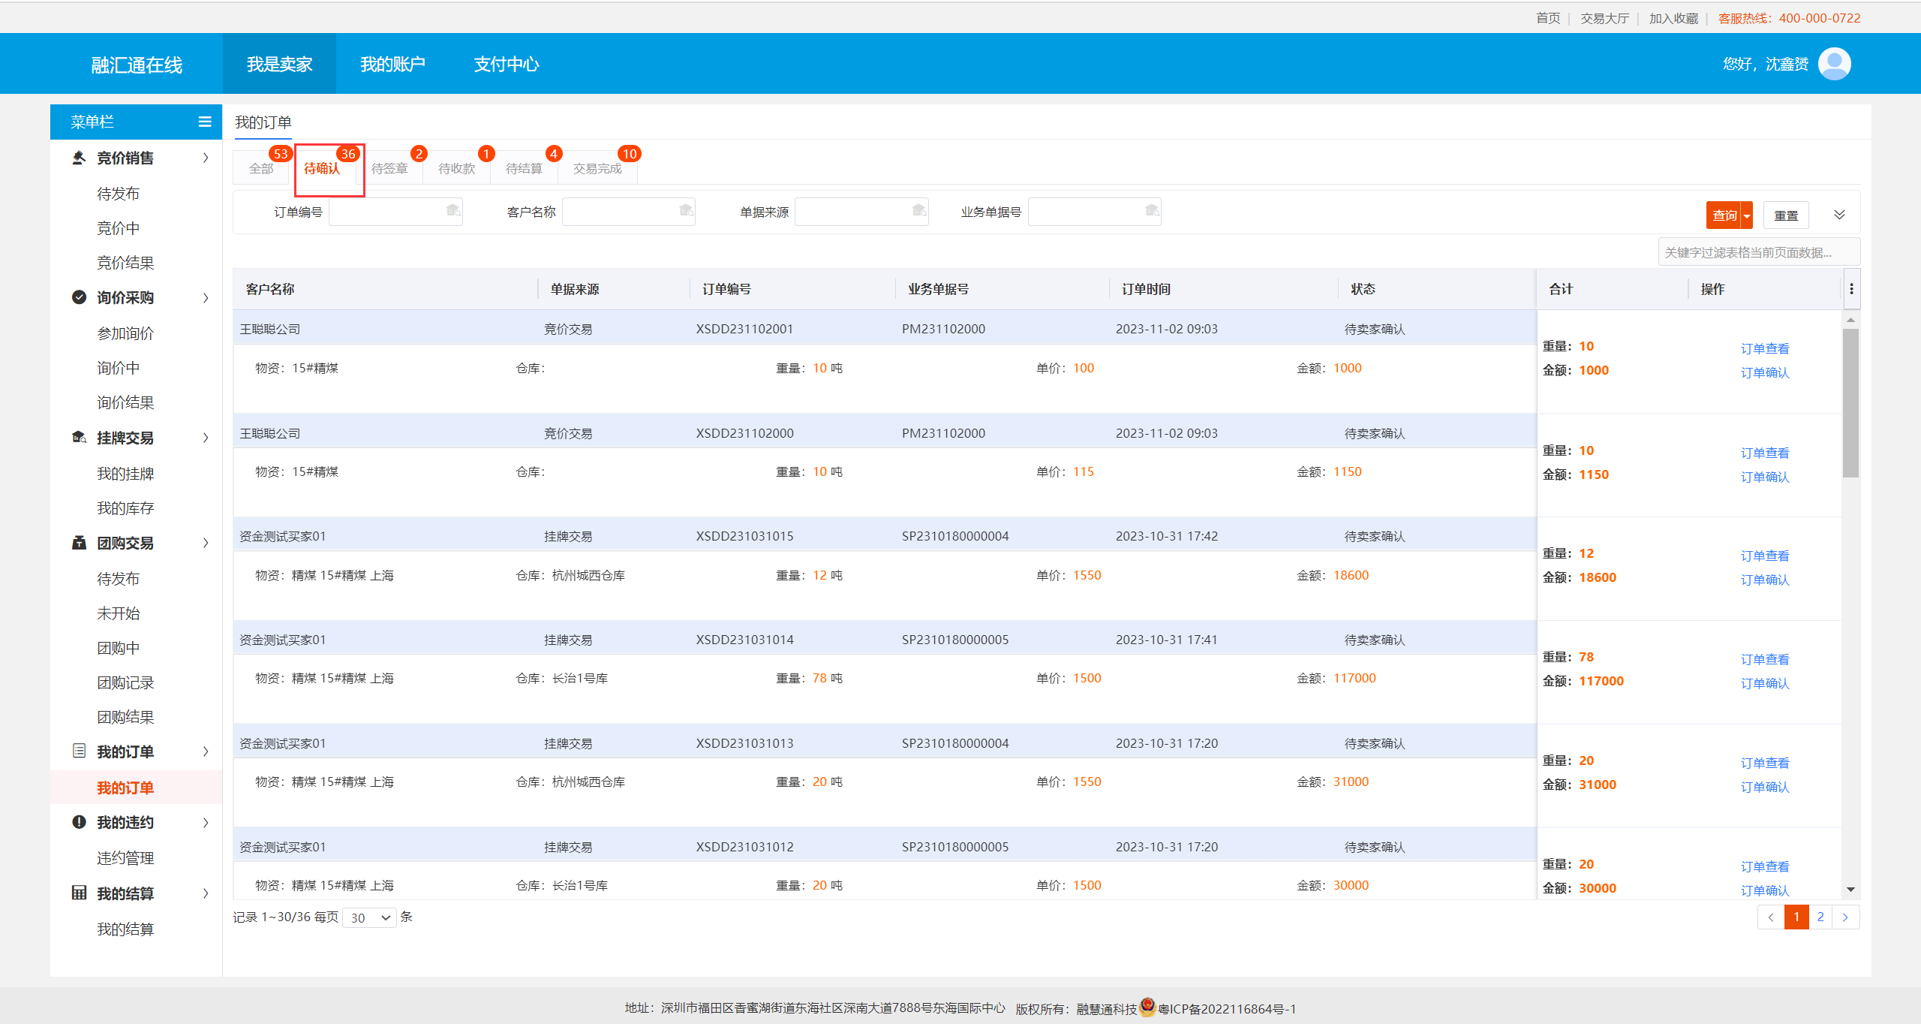Focus the 订单编号 input field
The width and height of the screenshot is (1921, 1024).
click(x=395, y=212)
